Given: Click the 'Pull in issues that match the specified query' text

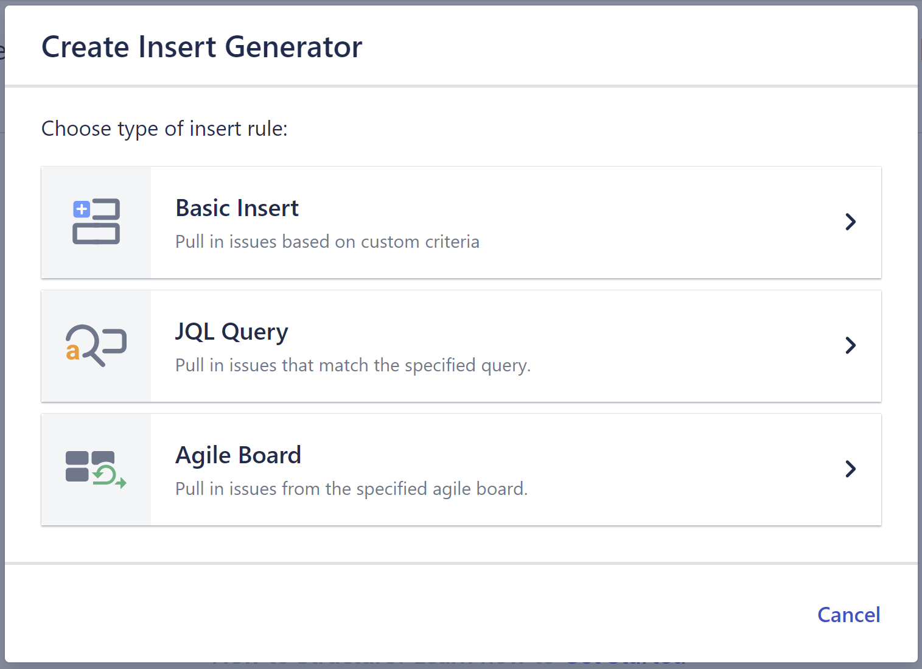Looking at the screenshot, I should [x=353, y=365].
